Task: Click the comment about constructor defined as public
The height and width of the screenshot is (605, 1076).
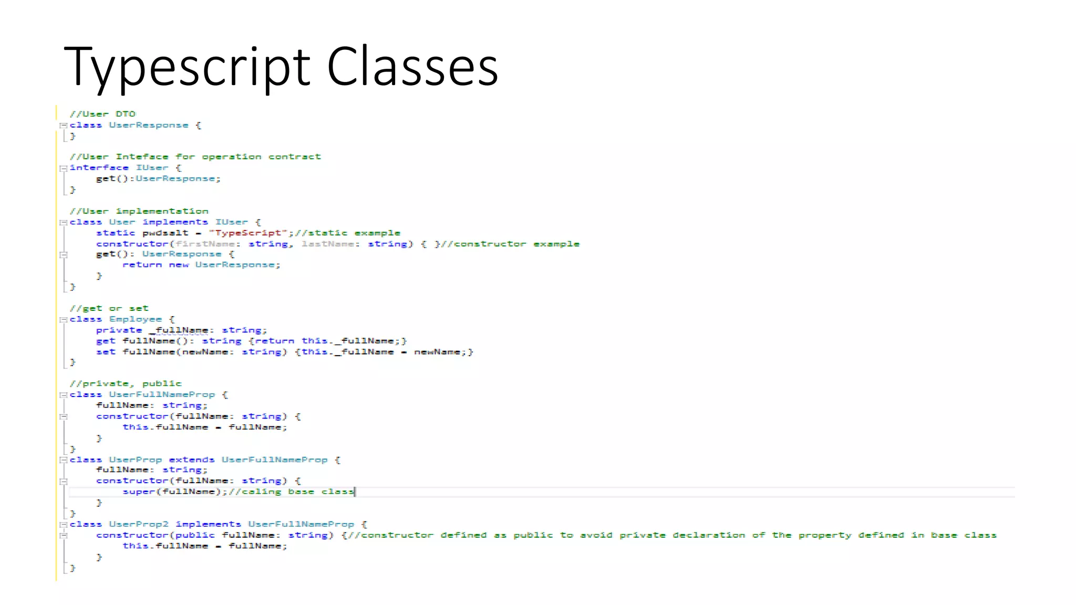Action: pos(672,535)
